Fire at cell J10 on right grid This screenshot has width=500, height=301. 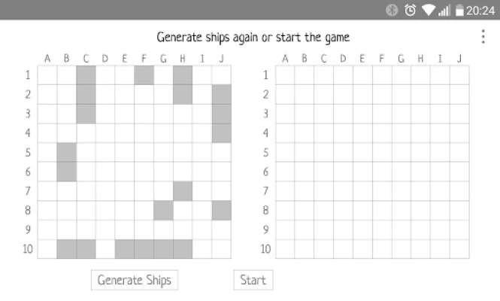[459, 249]
